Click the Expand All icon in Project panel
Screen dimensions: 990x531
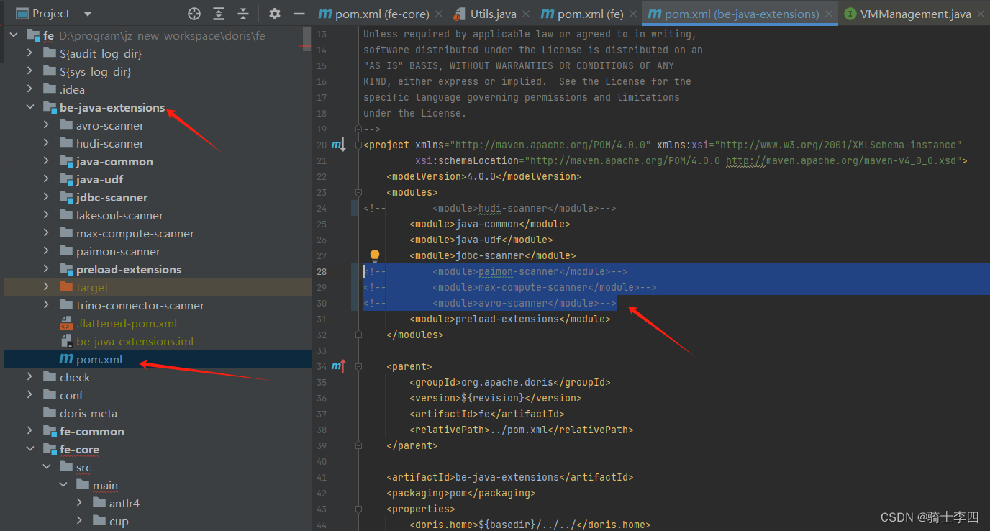(x=219, y=14)
